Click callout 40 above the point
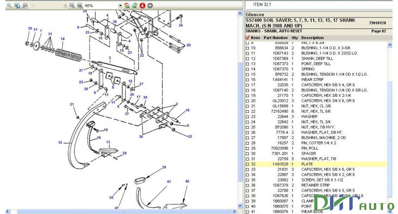The height and width of the screenshot is (214, 398). [187, 181]
